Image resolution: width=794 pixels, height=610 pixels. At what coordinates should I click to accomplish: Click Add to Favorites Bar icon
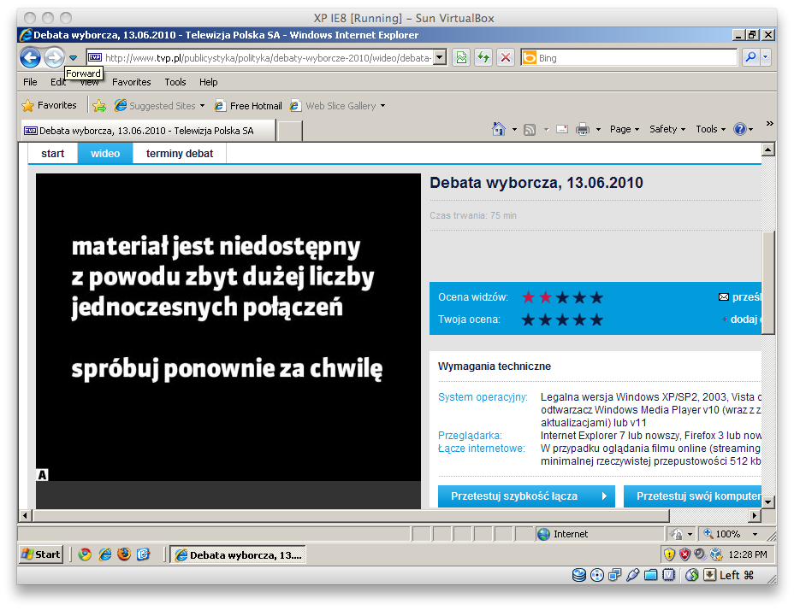point(99,106)
